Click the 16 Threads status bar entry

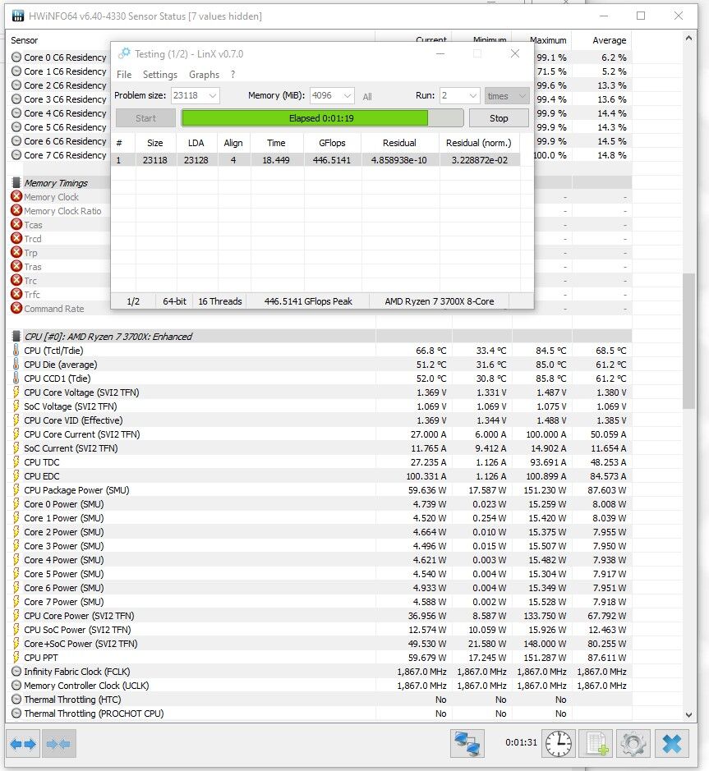coord(220,301)
